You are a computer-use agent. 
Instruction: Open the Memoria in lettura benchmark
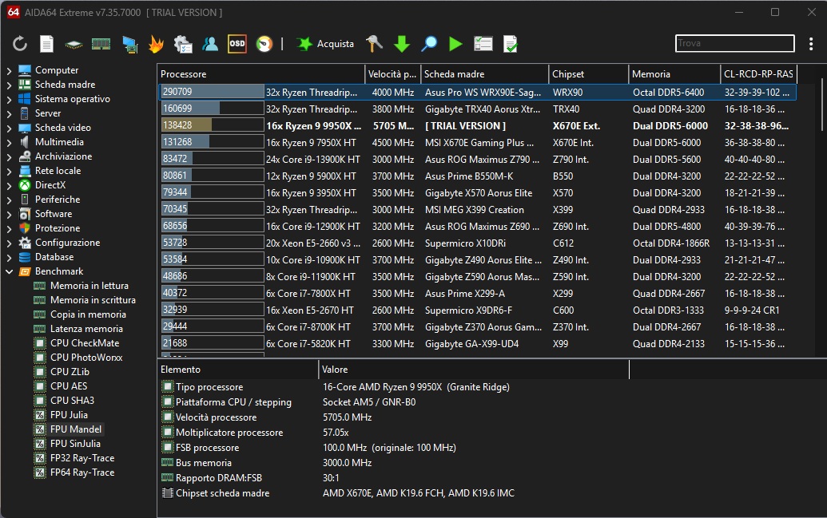click(x=89, y=286)
